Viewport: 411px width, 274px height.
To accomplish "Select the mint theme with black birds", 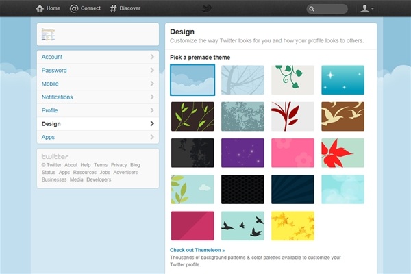I will (x=242, y=226).
